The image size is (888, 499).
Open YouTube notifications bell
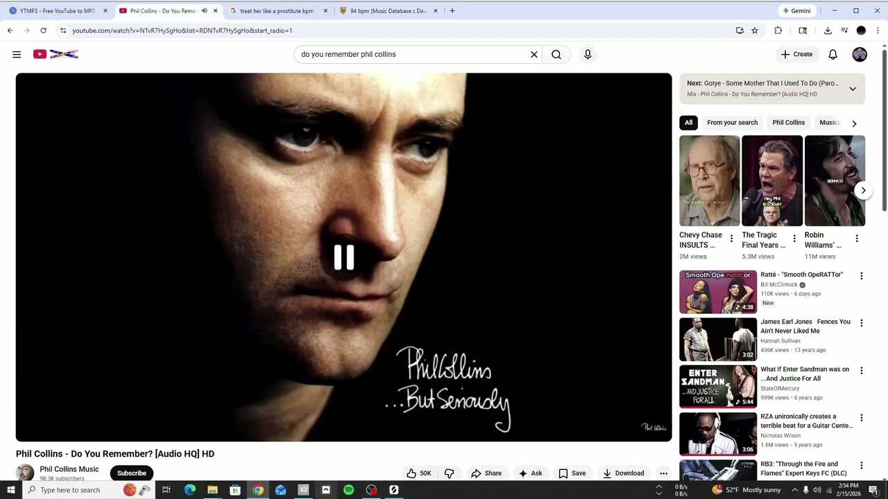(x=833, y=54)
